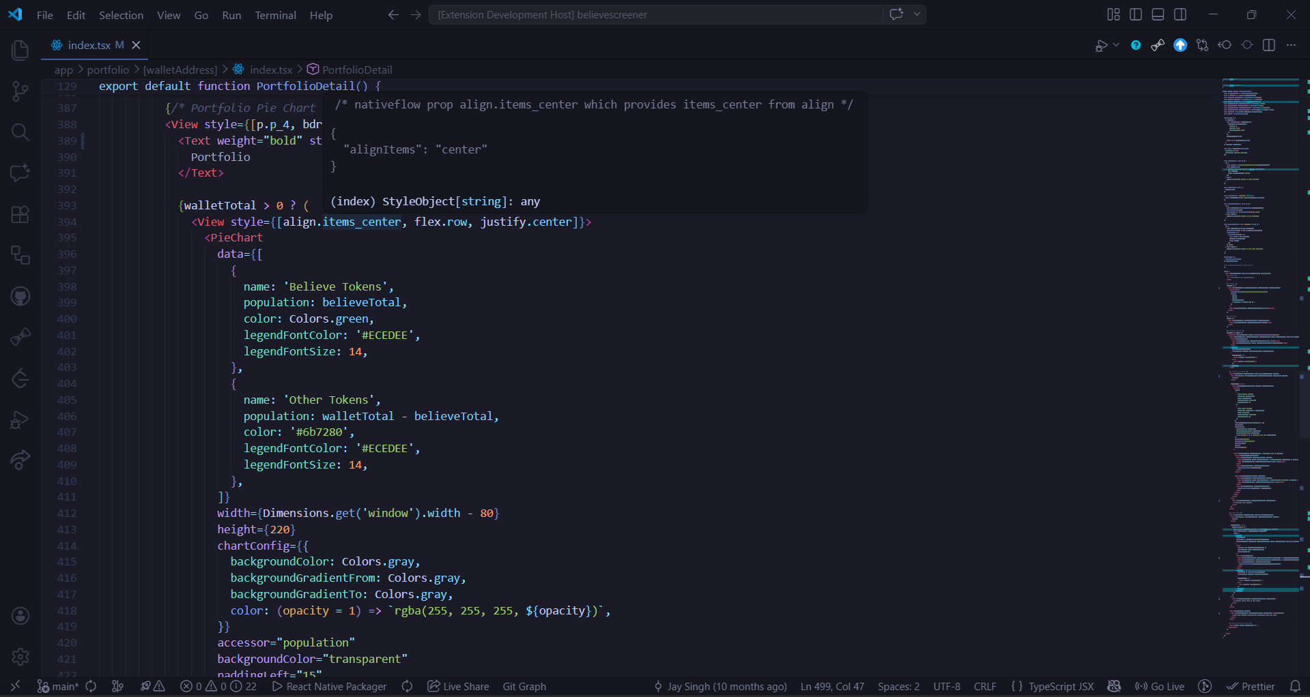Close the index.tsx tab
1310x697 pixels.
136,45
